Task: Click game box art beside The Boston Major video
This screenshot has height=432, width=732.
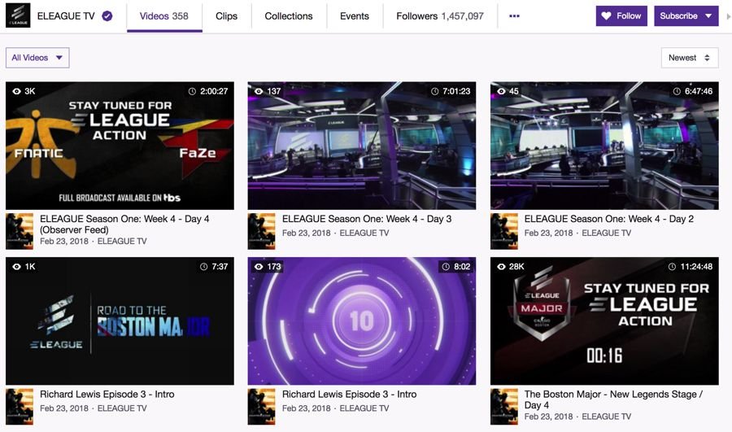Action: 504,406
